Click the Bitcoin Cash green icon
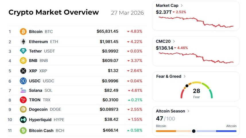 pos(23,131)
